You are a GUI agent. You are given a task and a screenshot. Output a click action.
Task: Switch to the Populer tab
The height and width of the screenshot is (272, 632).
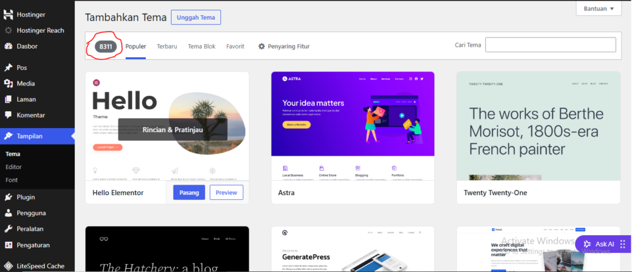click(x=135, y=46)
